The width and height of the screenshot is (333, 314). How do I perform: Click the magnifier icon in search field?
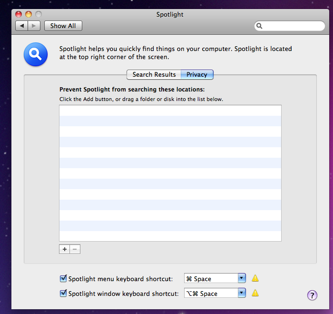(259, 26)
